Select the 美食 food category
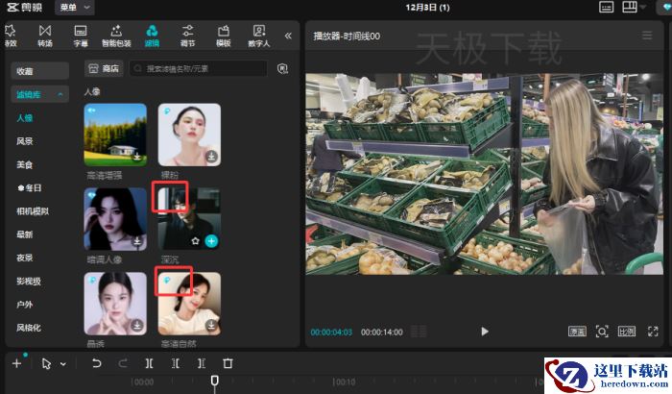Screen dimensions: 672x394 (x=25, y=164)
